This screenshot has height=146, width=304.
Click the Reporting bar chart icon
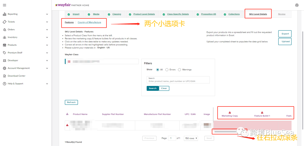click(5, 14)
